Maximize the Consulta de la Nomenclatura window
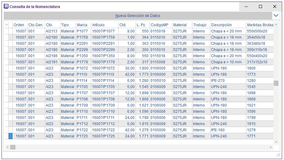284x160 pixels. [x=260, y=6]
